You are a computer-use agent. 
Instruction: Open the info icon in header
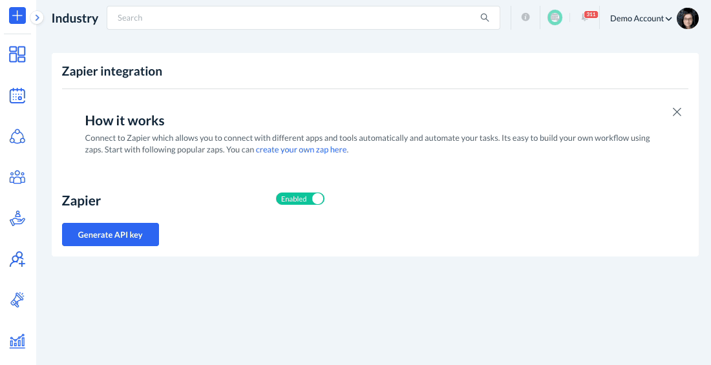coord(525,17)
